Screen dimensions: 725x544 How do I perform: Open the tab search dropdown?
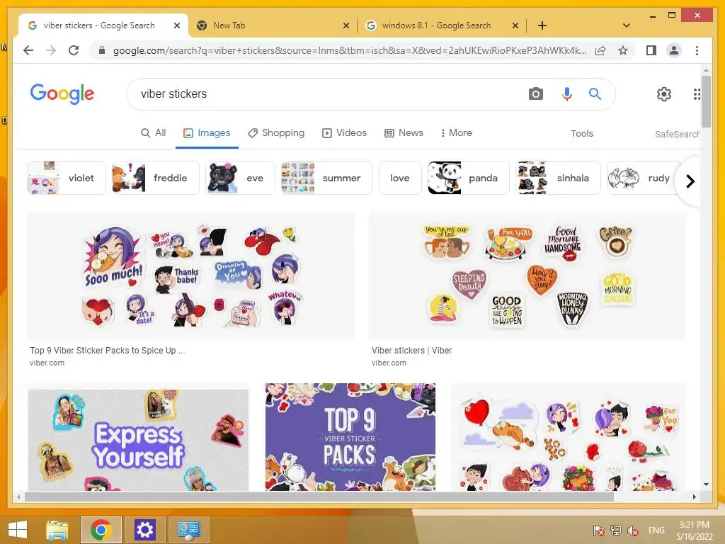tap(626, 25)
